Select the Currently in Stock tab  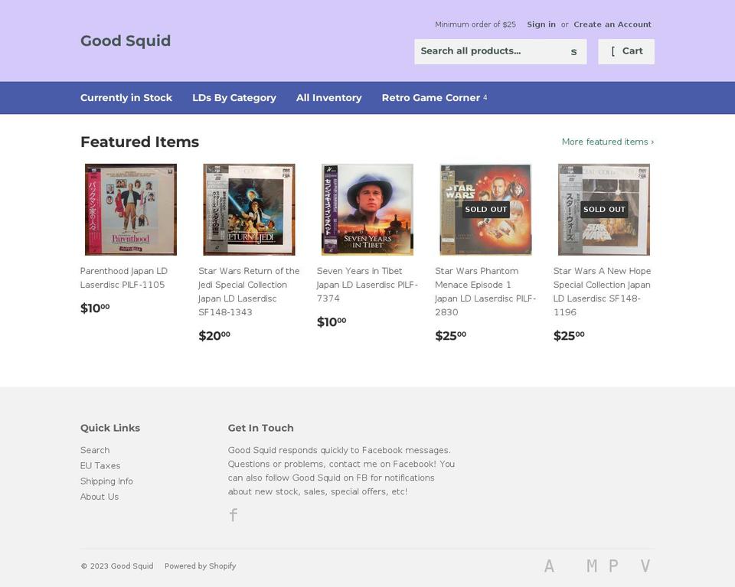click(126, 98)
